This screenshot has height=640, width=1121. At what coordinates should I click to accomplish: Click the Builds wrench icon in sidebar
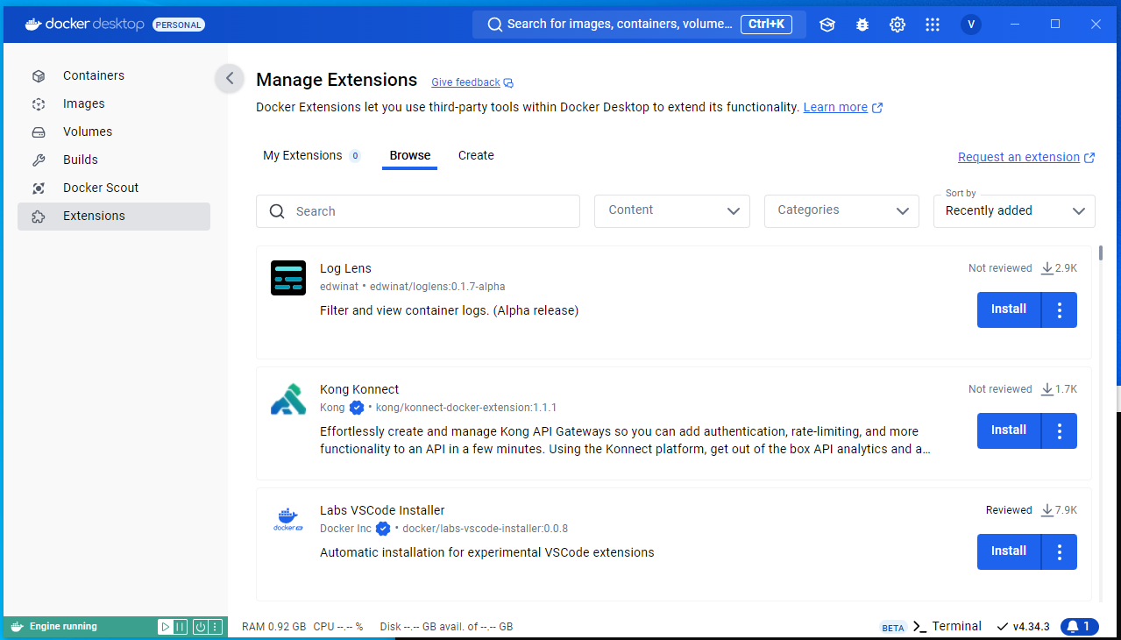39,160
